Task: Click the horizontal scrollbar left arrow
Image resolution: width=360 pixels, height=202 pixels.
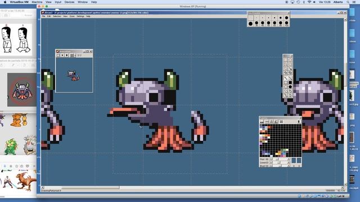Action: (x=42, y=187)
